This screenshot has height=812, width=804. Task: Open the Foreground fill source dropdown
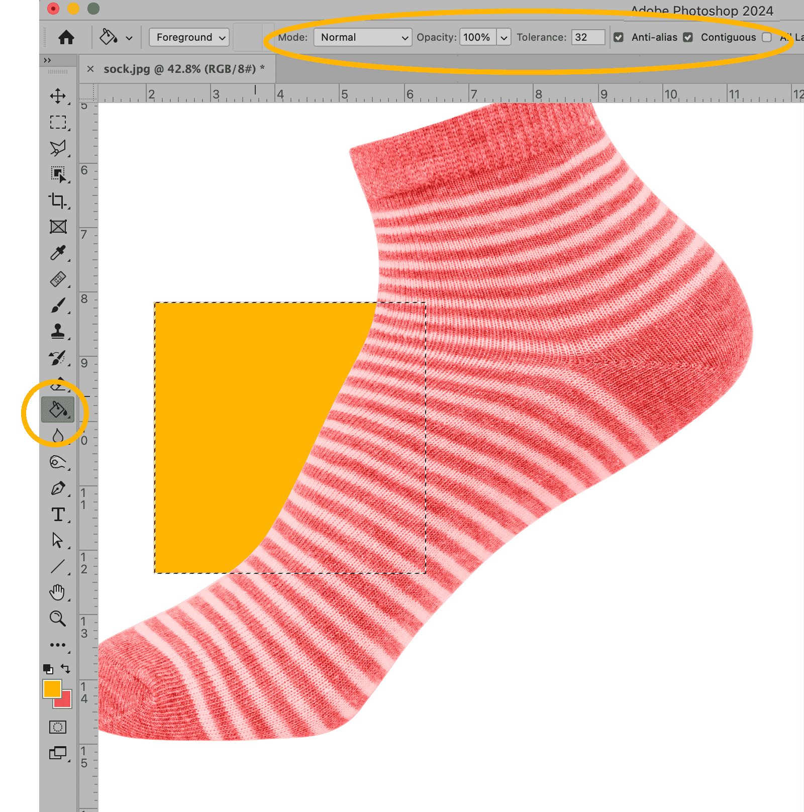(x=189, y=37)
